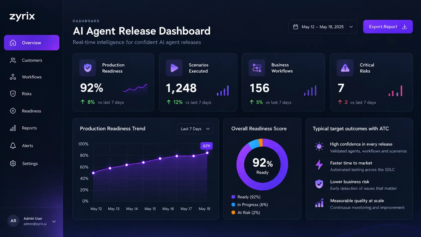
Task: Click the Scenarios Executed play icon
Action: point(174,68)
